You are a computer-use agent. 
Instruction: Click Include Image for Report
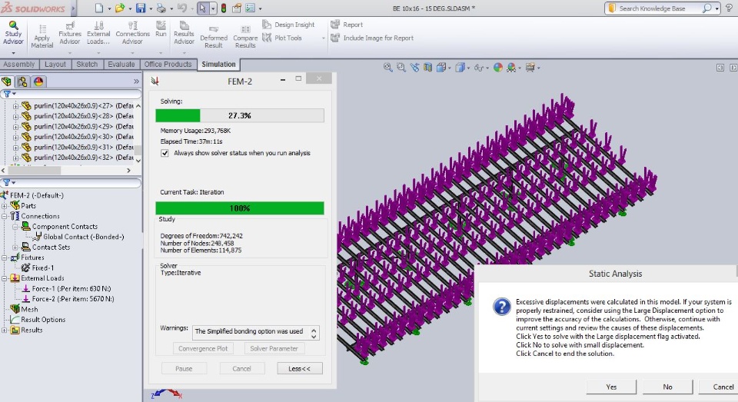(372, 38)
